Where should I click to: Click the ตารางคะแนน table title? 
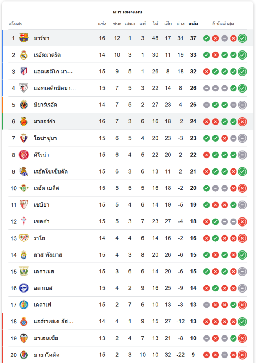click(x=128, y=12)
